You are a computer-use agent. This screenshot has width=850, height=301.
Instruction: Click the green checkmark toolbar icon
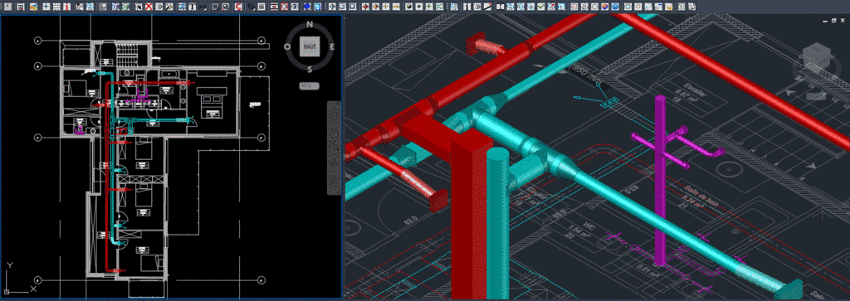[x=540, y=7]
